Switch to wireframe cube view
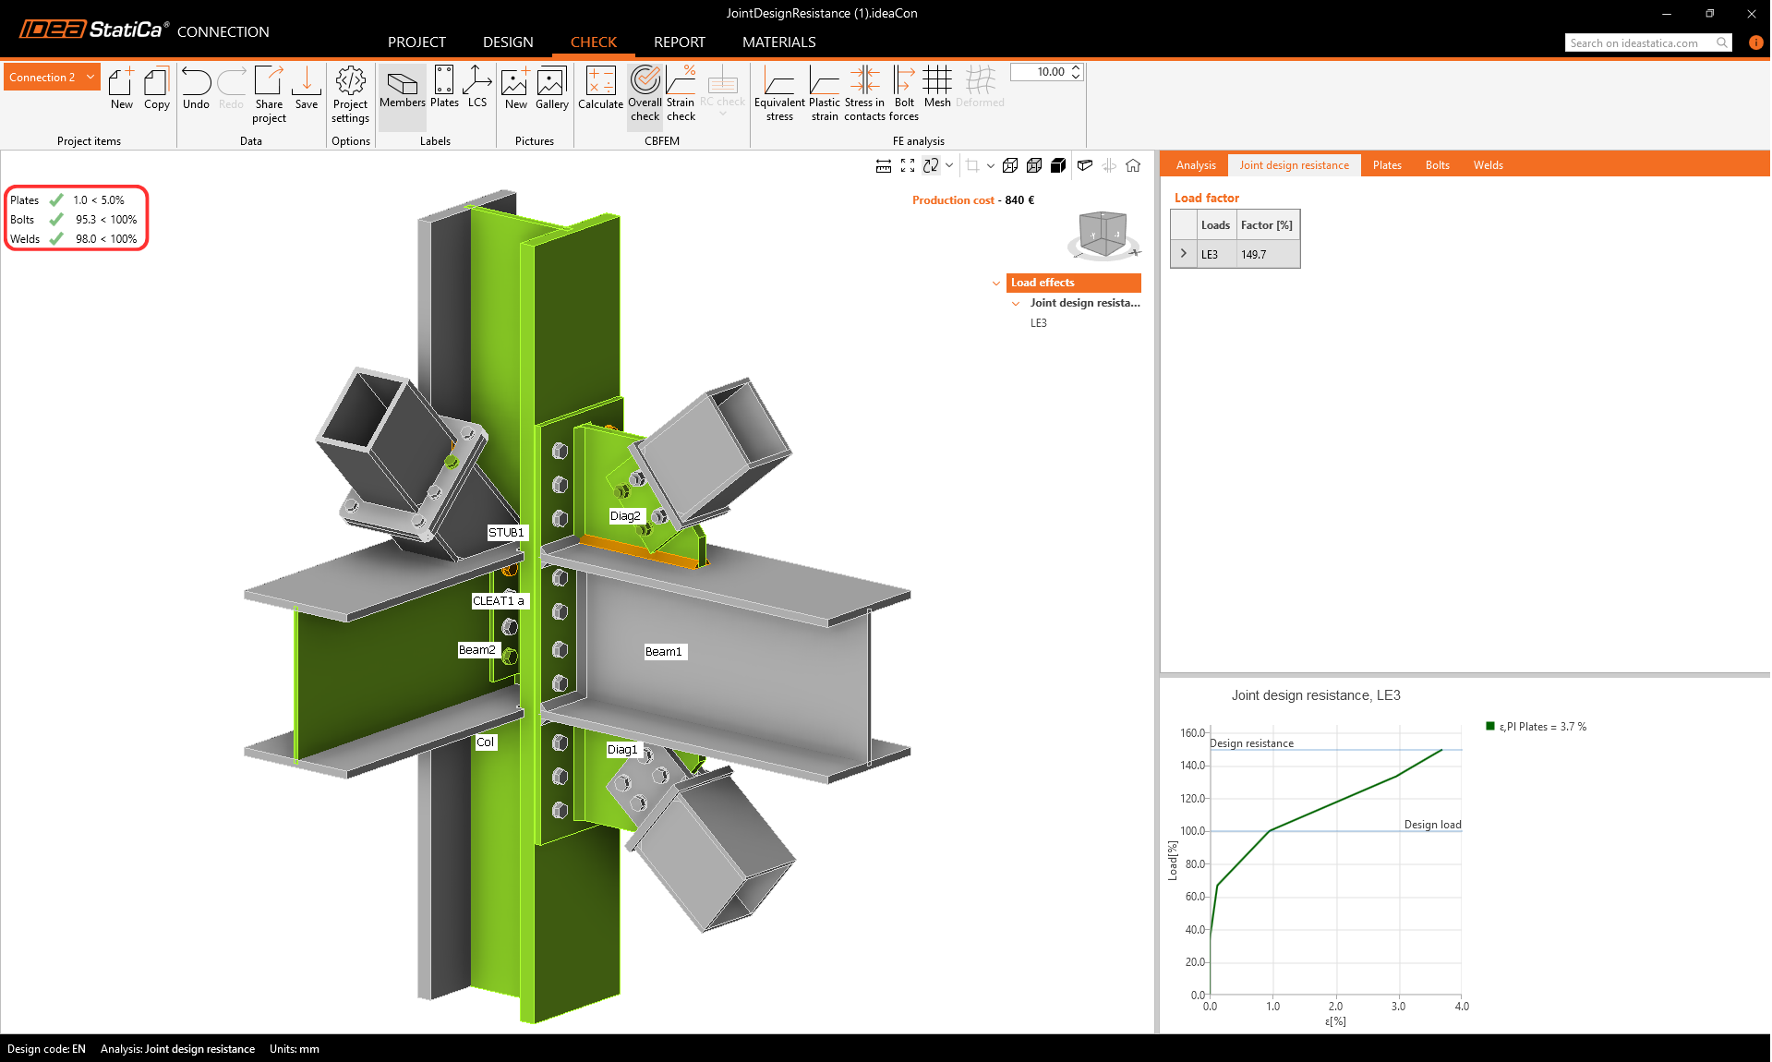Screen dimensions: 1772x1062 1010,165
